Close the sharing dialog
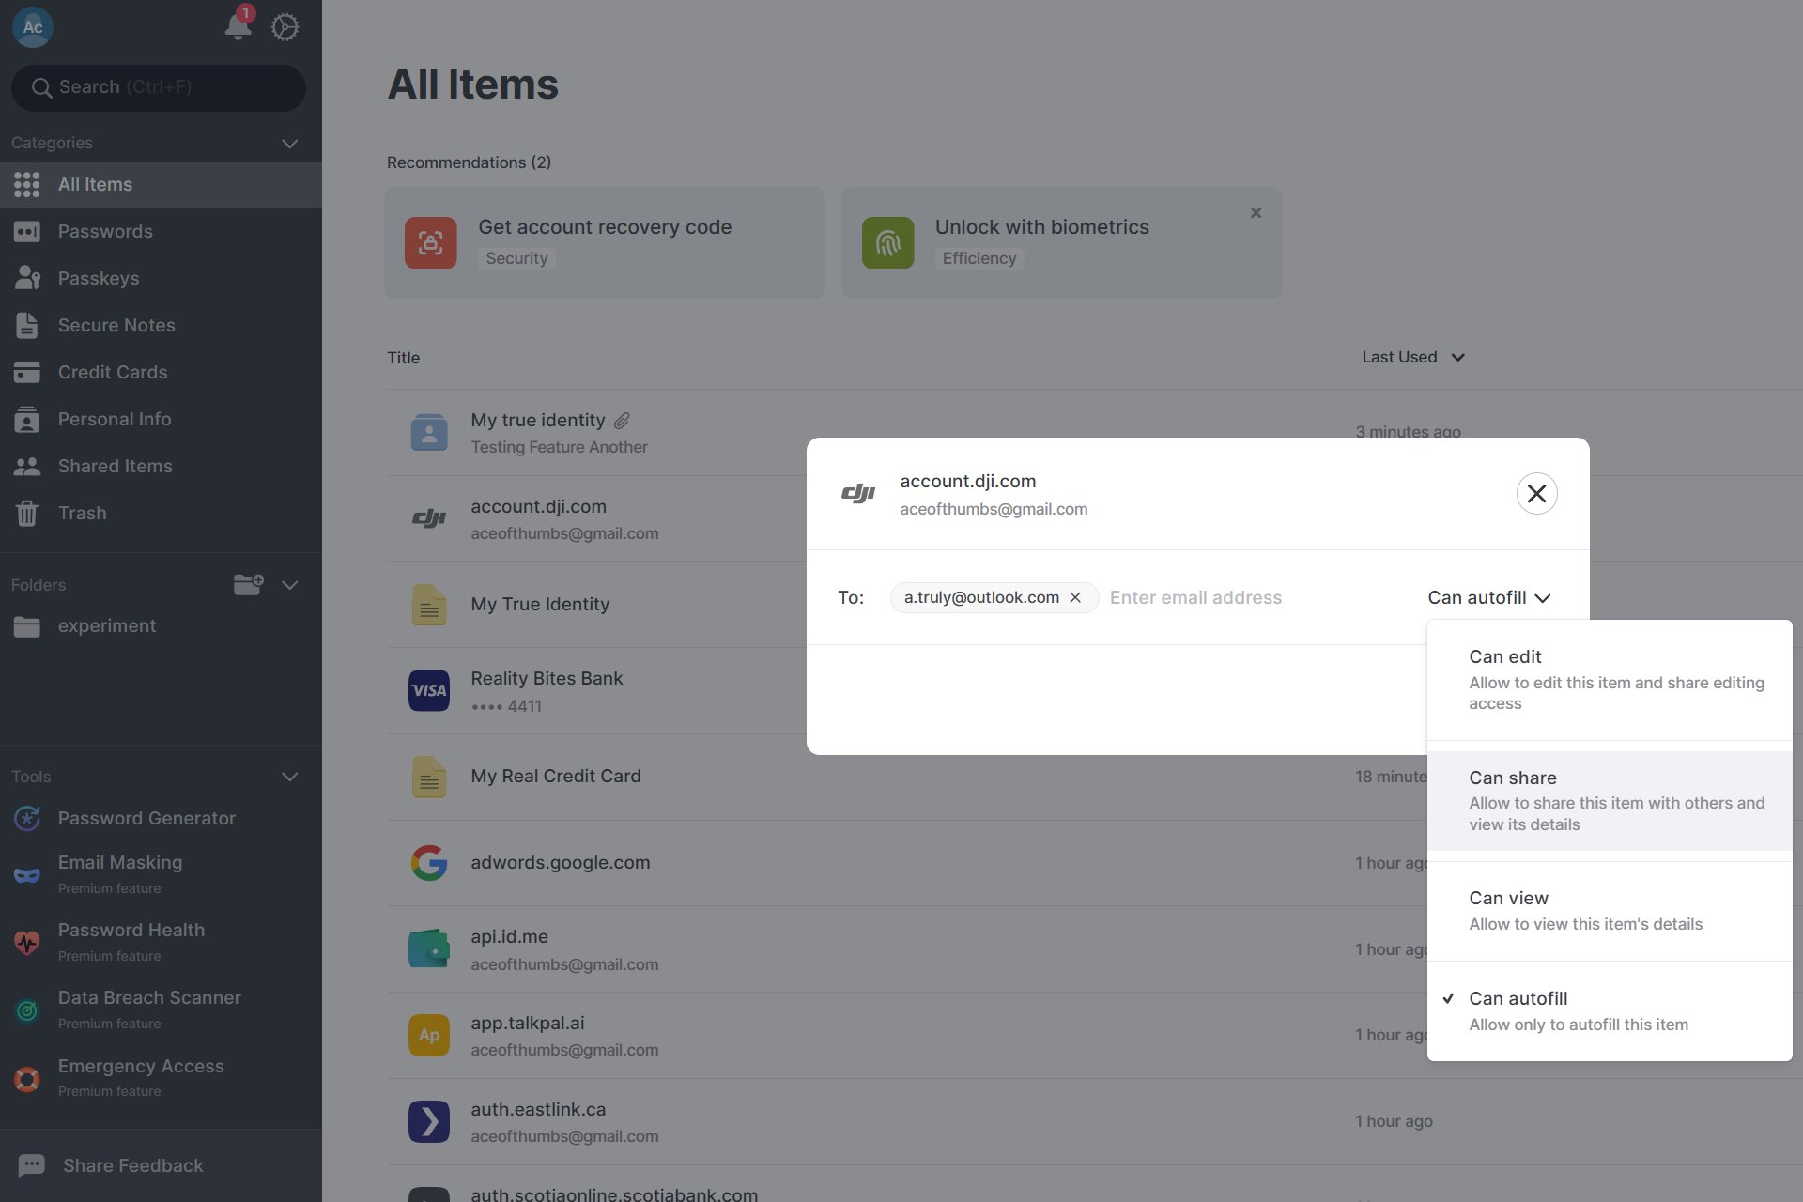Image resolution: width=1803 pixels, height=1202 pixels. pos(1537,492)
